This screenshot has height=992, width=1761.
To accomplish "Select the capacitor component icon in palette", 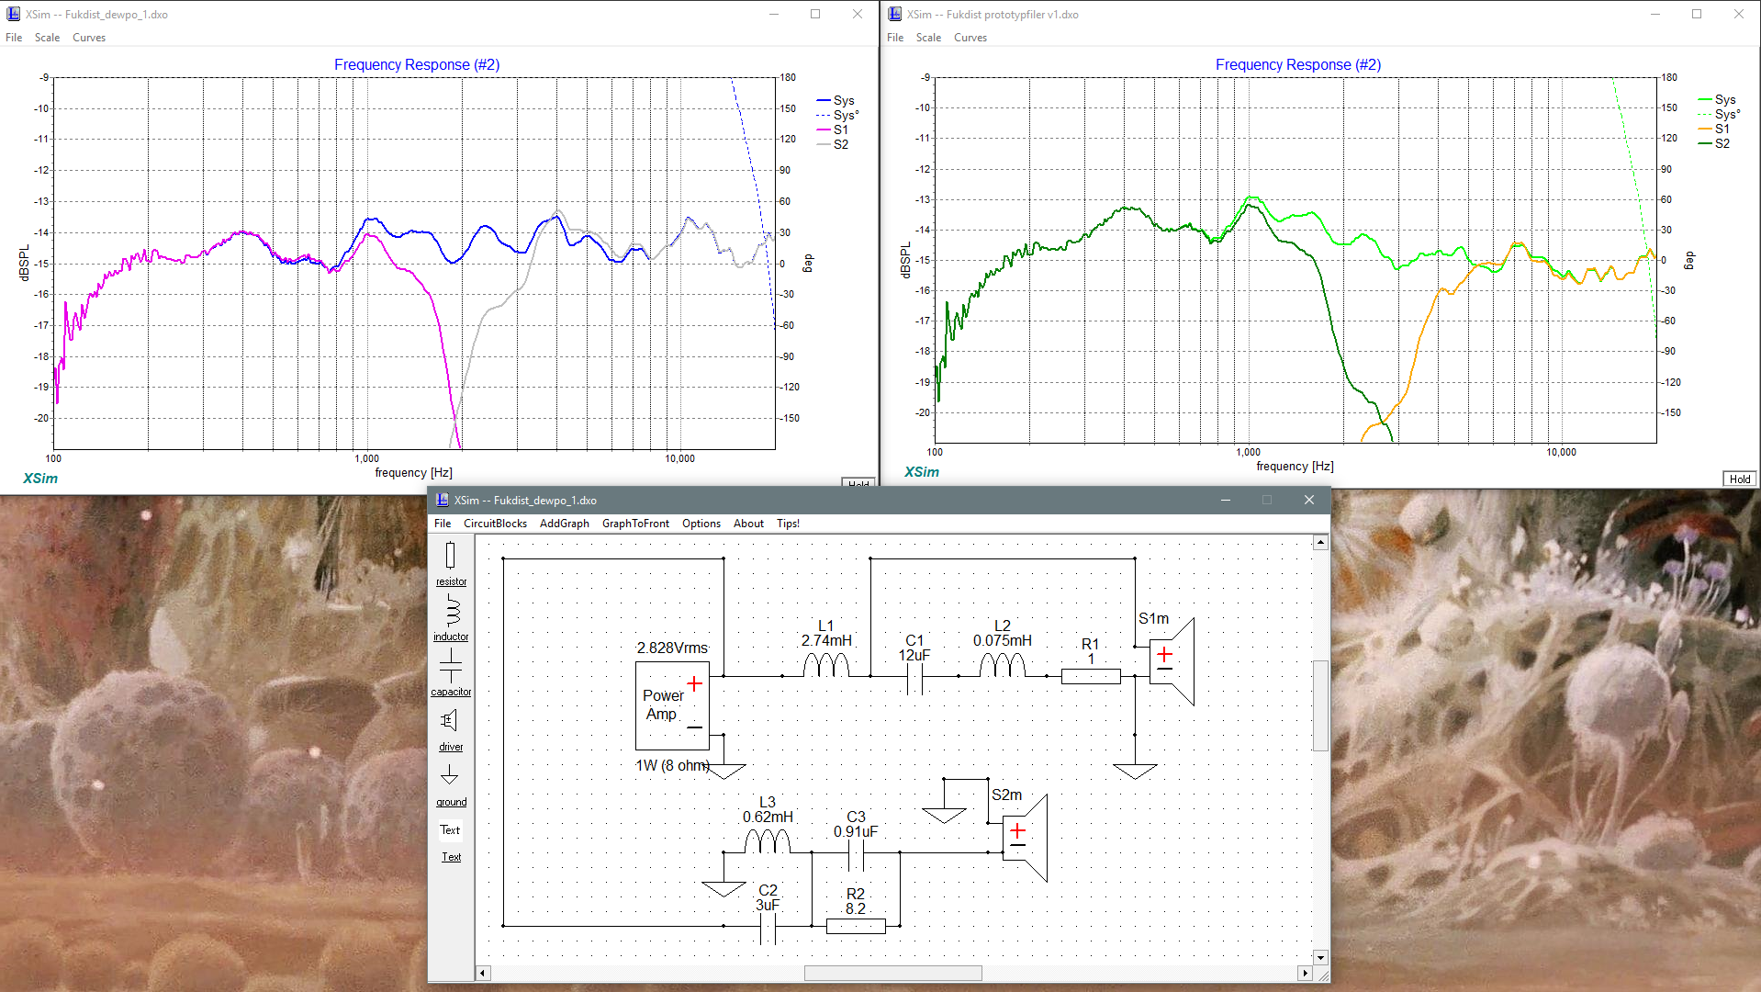I will point(451,666).
